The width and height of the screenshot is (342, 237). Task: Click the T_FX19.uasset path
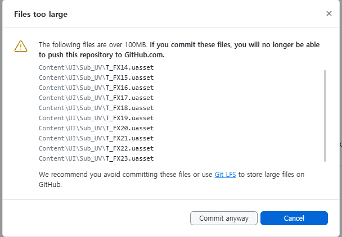[96, 118]
